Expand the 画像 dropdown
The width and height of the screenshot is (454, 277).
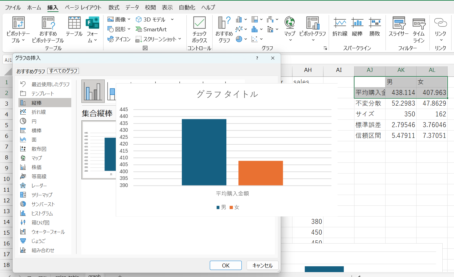129,19
